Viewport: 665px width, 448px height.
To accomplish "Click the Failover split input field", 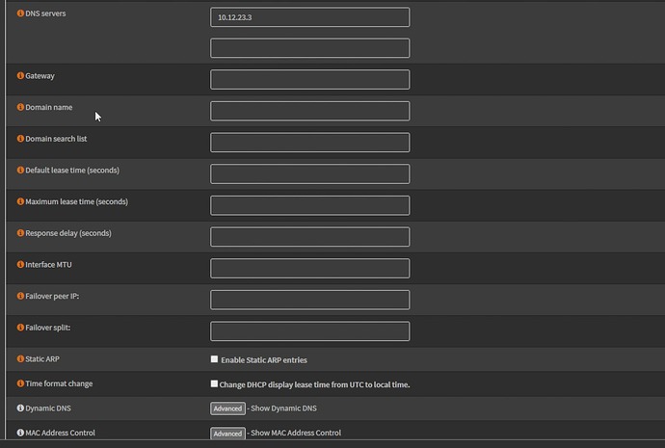I will tap(309, 331).
